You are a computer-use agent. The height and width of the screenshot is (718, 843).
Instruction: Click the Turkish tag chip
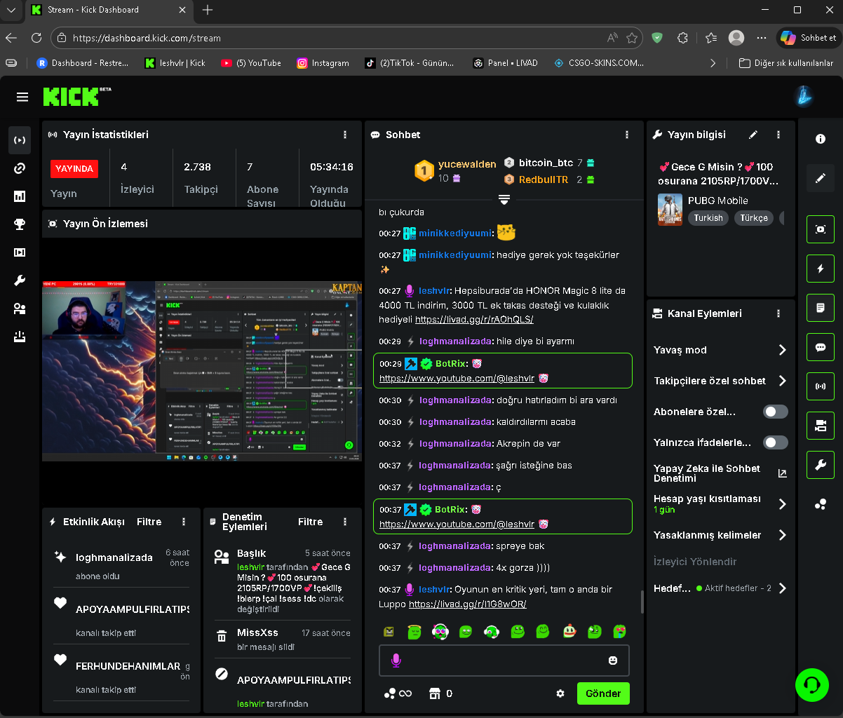point(708,218)
